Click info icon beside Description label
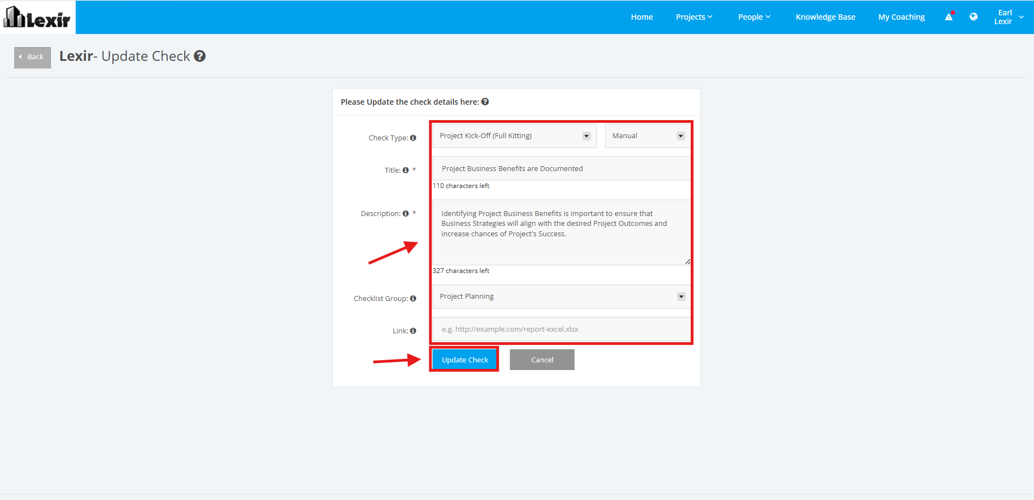 click(406, 213)
